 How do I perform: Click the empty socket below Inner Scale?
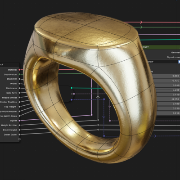(x=19, y=139)
